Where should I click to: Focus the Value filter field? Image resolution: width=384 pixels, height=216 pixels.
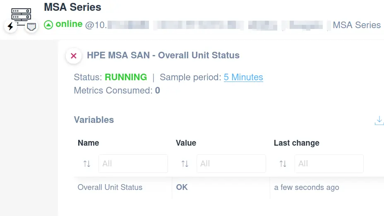coord(231,163)
